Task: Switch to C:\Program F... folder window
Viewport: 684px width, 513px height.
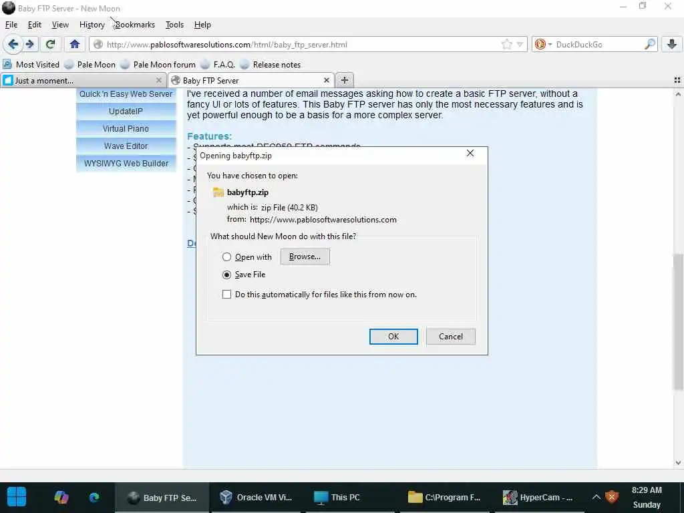Action: (444, 497)
